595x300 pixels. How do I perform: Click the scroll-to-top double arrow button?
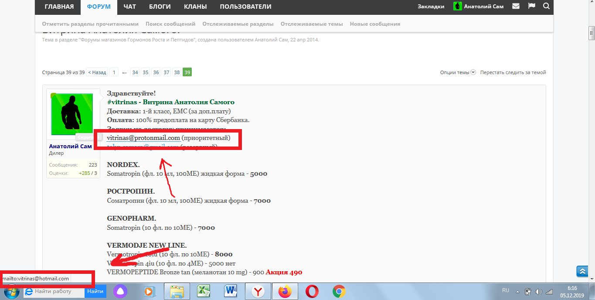[582, 271]
